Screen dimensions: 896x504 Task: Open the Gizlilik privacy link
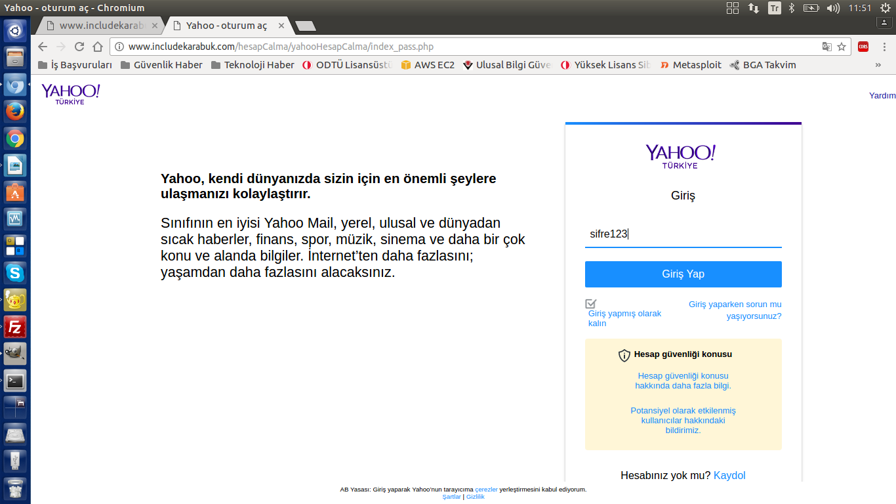476,497
